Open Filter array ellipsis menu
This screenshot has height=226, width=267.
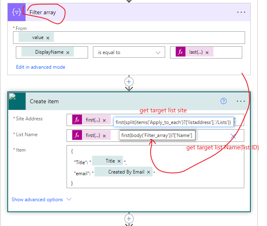[241, 12]
